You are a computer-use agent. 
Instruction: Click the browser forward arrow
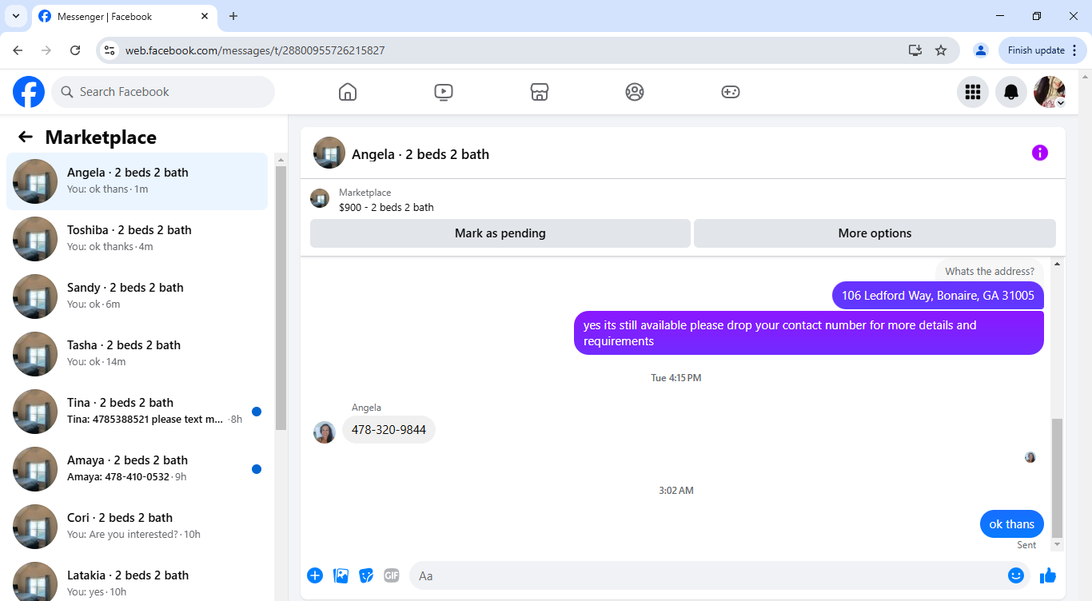[x=46, y=50]
